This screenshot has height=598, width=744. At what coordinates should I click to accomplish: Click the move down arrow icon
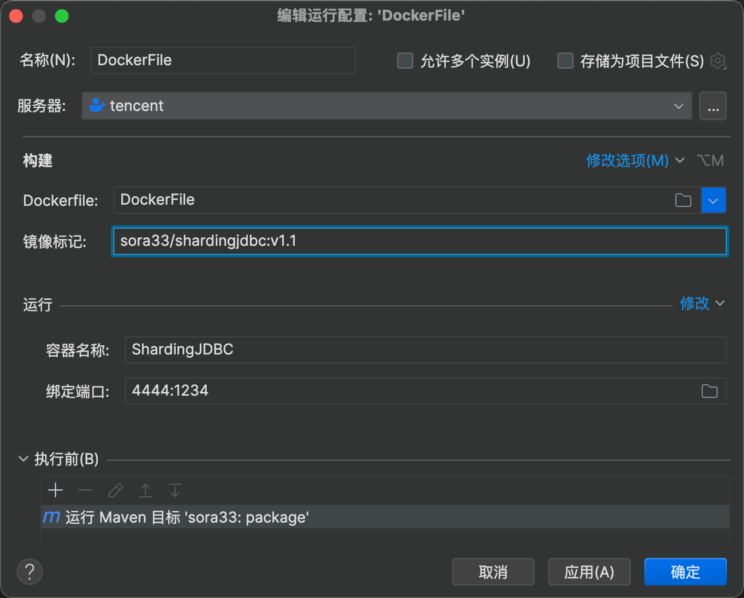[175, 490]
